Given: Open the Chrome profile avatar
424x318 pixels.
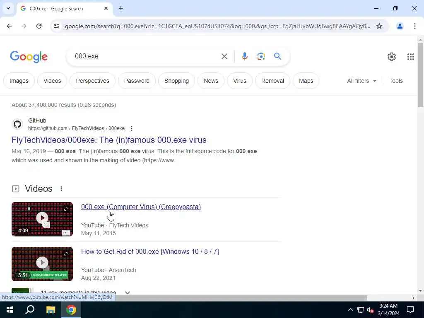Looking at the screenshot, I should click(x=400, y=26).
